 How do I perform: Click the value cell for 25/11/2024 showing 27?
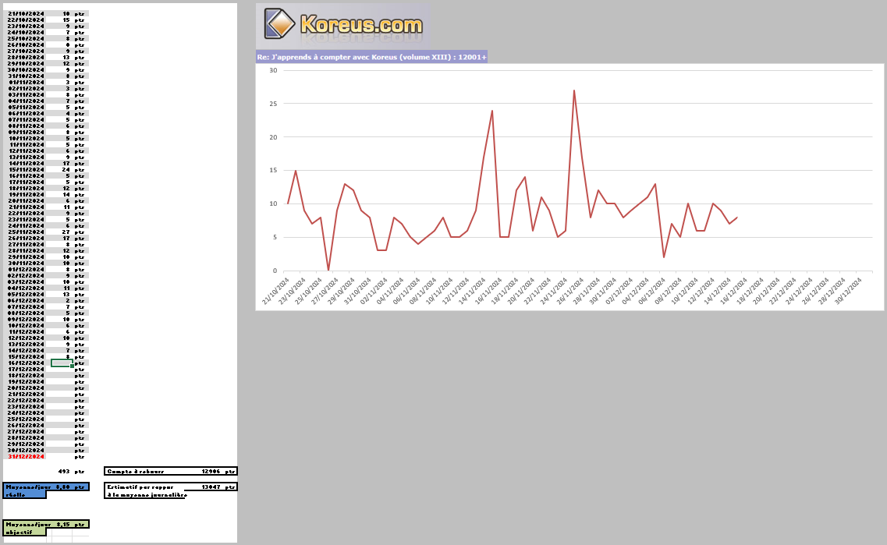pos(66,232)
